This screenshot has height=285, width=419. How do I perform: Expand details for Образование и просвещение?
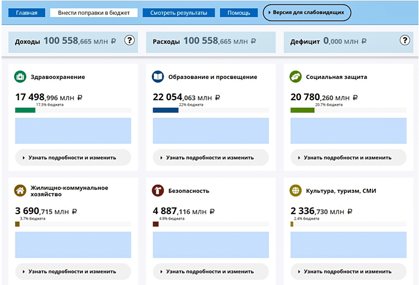[x=211, y=157]
